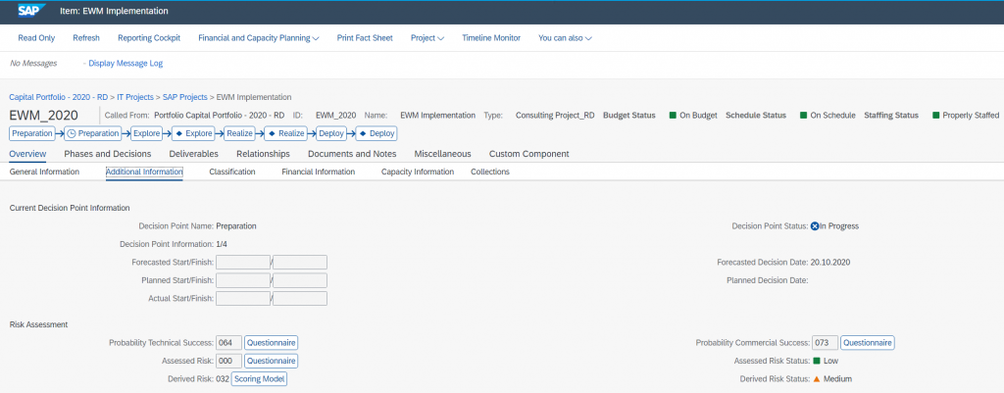The width and height of the screenshot is (1004, 393).
Task: Open General Information subtab
Action: [44, 172]
